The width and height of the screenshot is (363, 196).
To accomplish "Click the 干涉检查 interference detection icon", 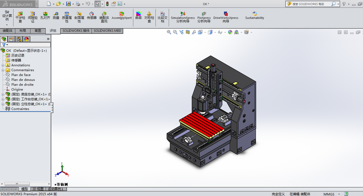I will point(20,14).
